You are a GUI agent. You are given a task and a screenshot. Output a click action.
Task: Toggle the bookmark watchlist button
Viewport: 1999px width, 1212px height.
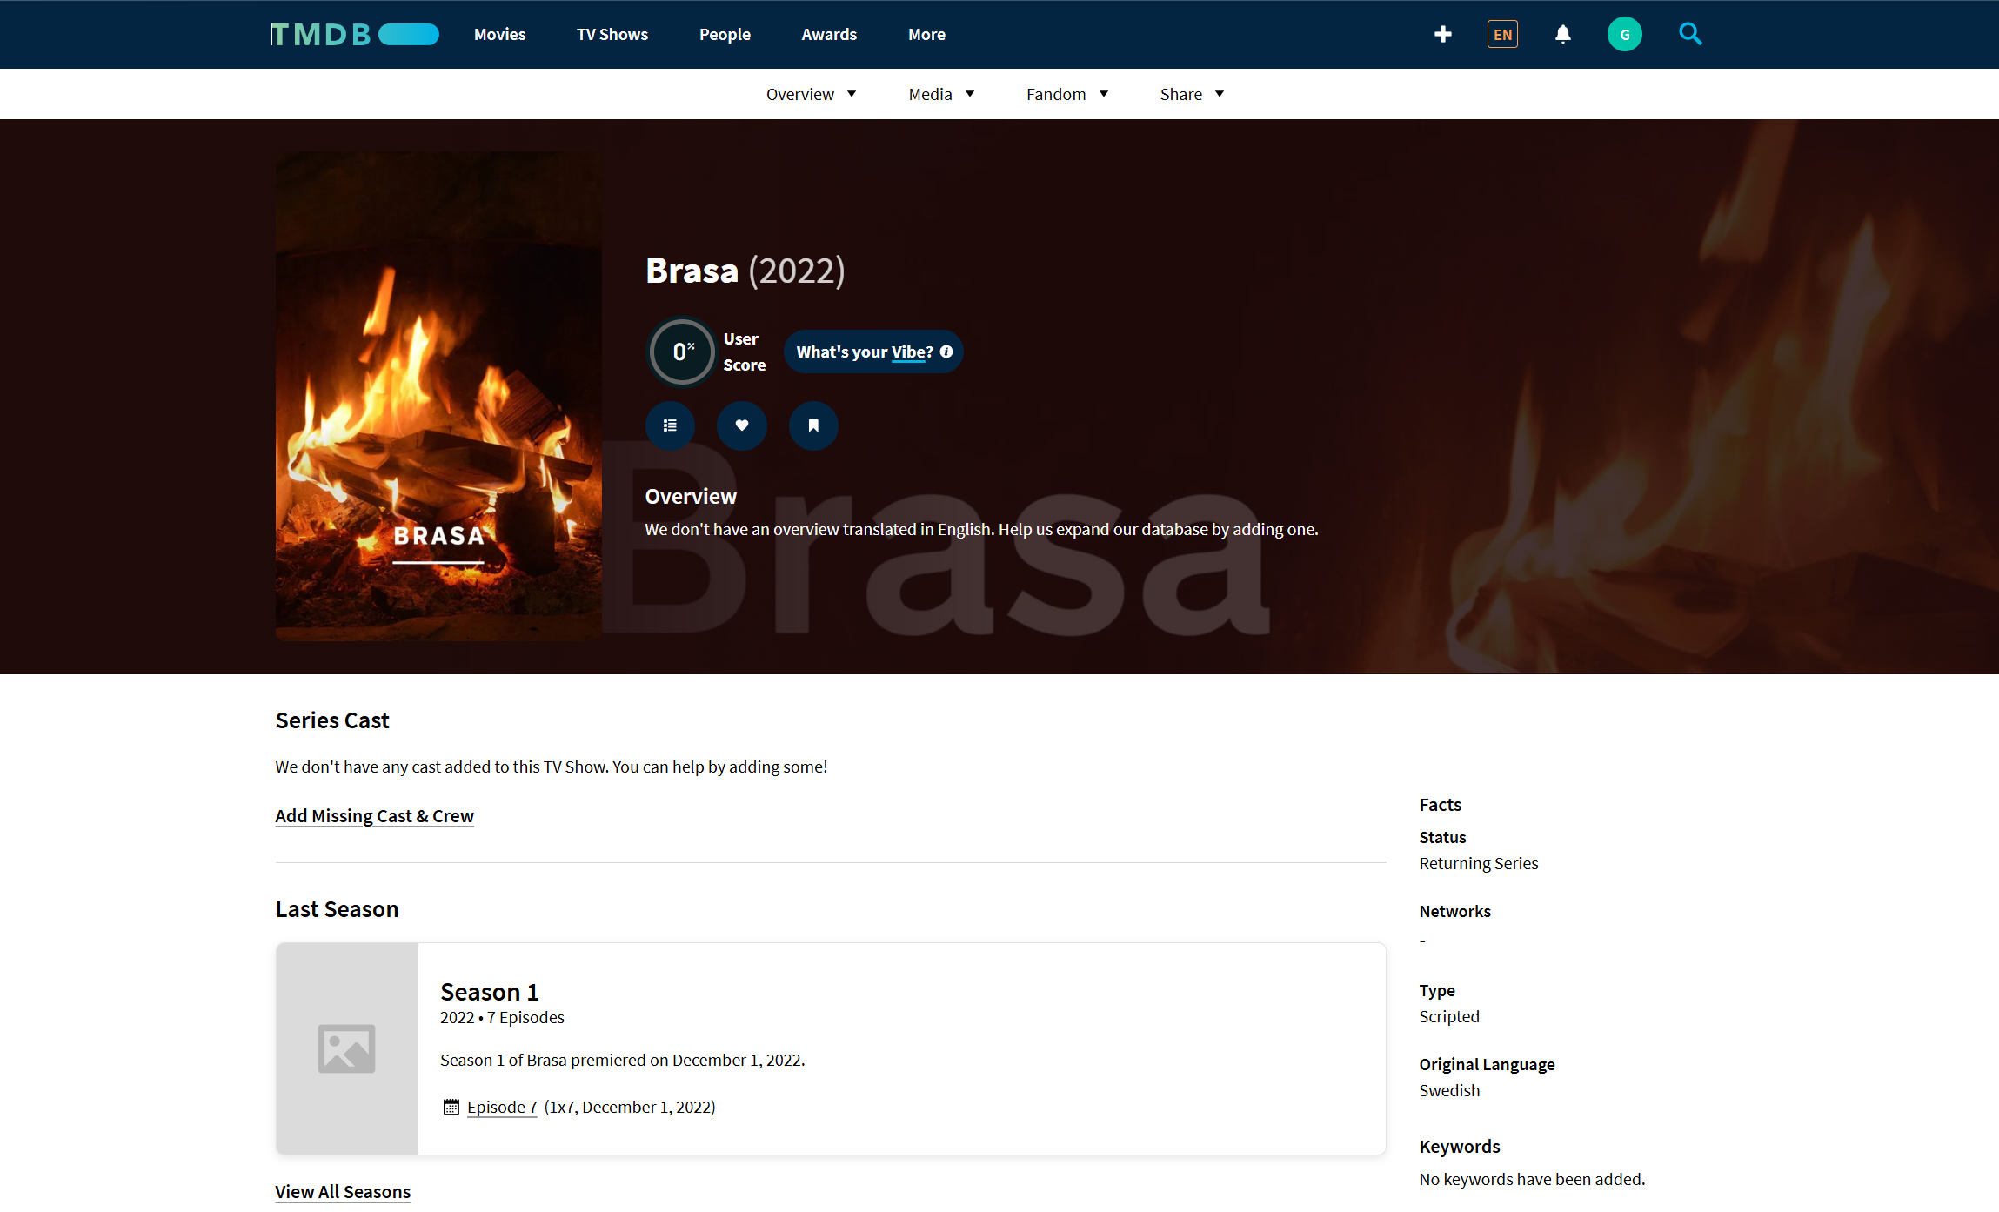[x=813, y=425]
